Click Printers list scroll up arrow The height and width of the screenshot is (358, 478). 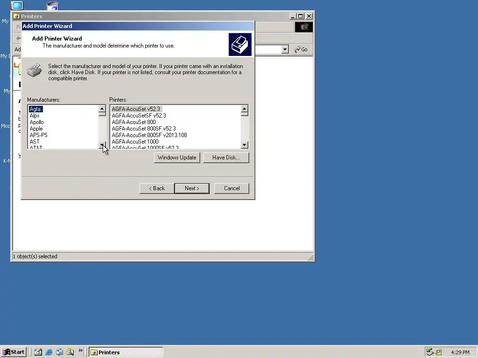[245, 109]
